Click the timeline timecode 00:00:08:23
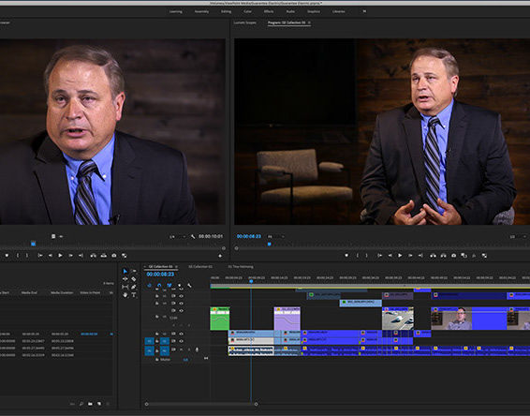The width and height of the screenshot is (530, 416). (160, 275)
